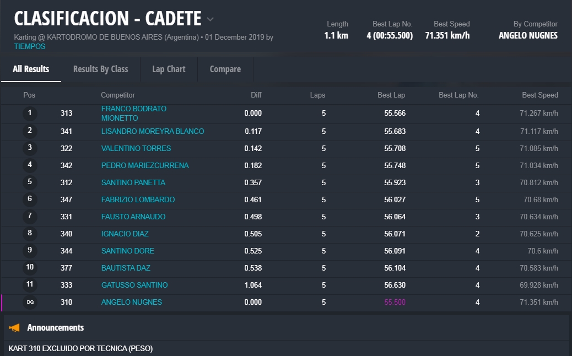The height and width of the screenshot is (356, 572).
Task: Open the TIEMPOS organizer link
Action: coord(30,47)
